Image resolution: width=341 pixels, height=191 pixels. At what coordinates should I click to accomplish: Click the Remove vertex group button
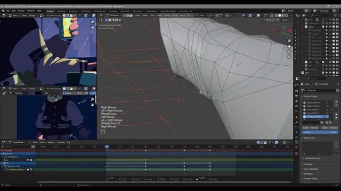(315, 128)
